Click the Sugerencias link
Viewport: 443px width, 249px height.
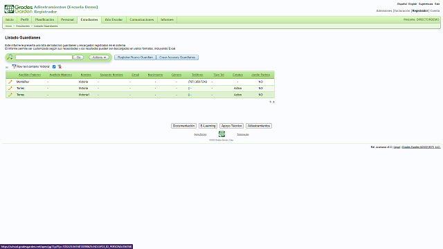point(426,4)
